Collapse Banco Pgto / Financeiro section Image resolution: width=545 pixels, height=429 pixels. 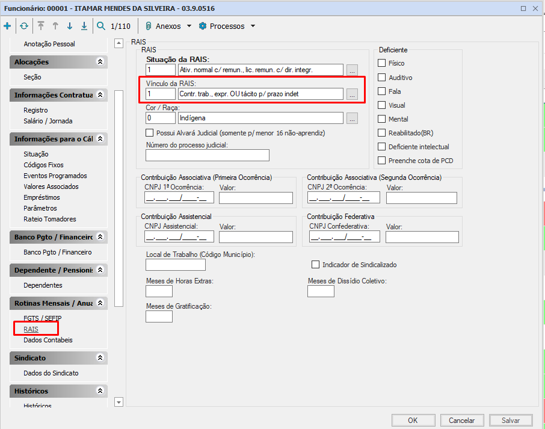click(100, 236)
